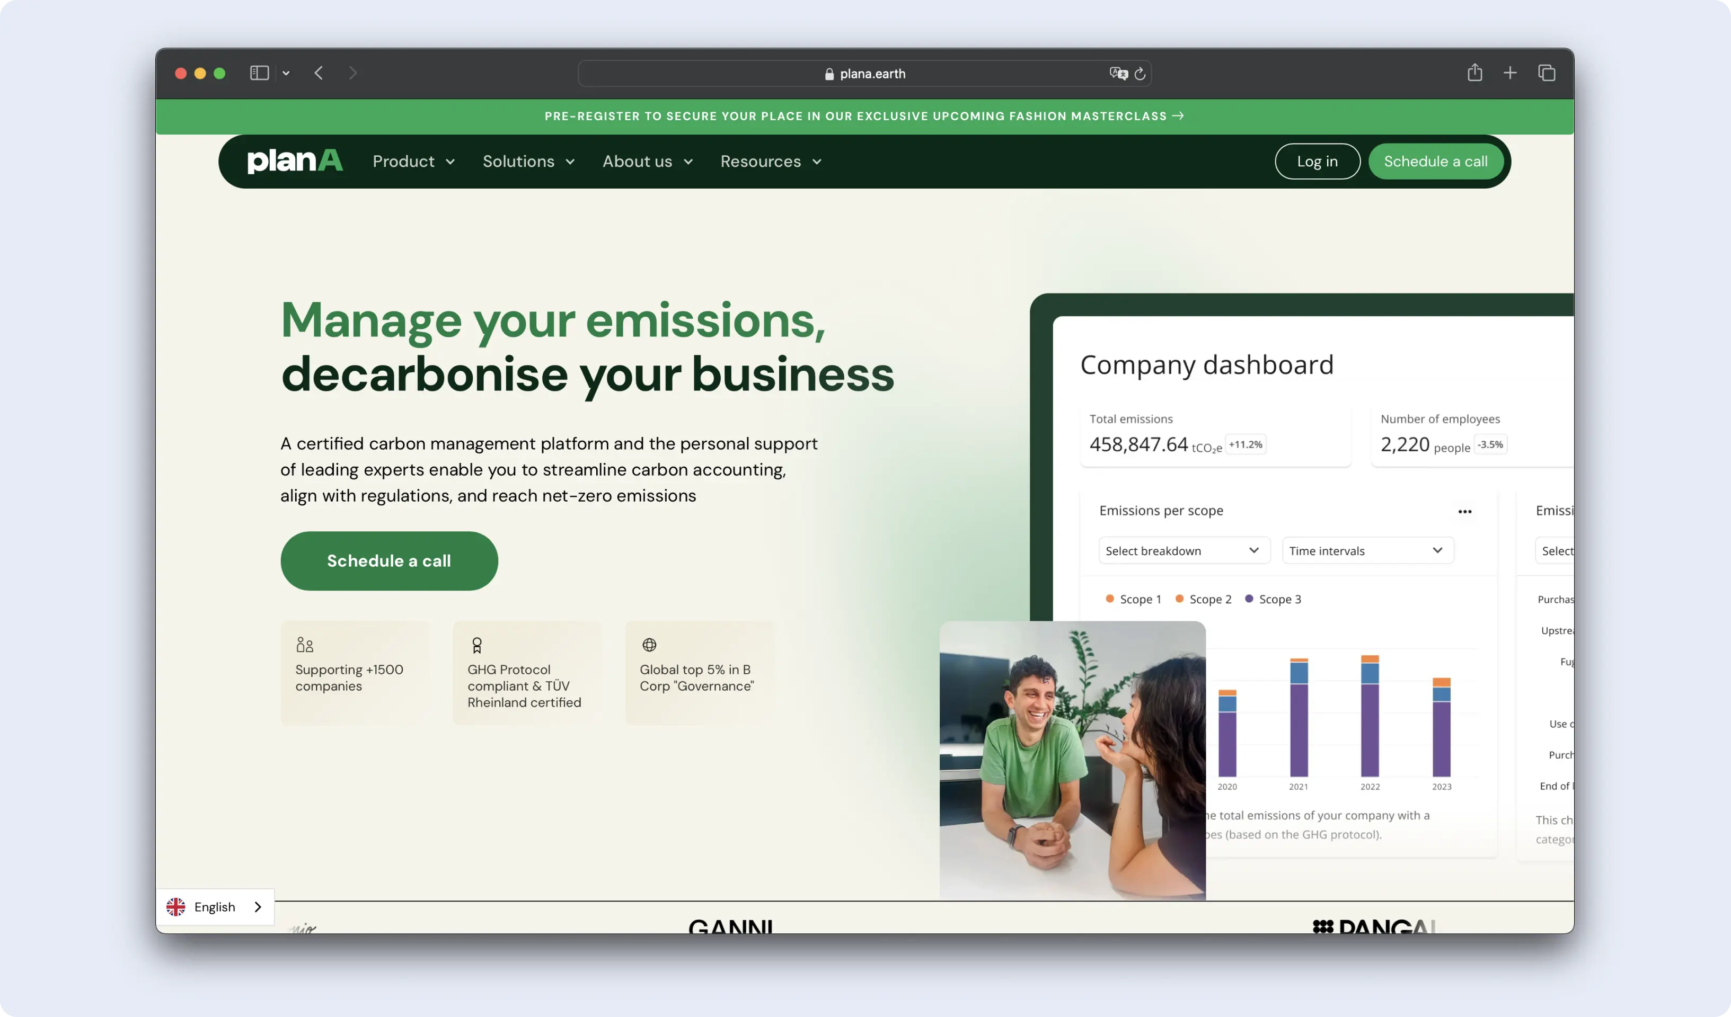Click the fashion masterclass pre-register banner
Viewport: 1731px width, 1017px height.
[x=863, y=116]
